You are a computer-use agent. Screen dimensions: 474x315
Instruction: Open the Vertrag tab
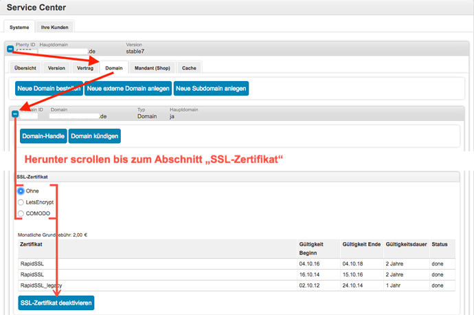click(85, 68)
